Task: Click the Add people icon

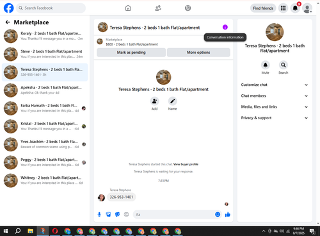Action: [x=154, y=101]
